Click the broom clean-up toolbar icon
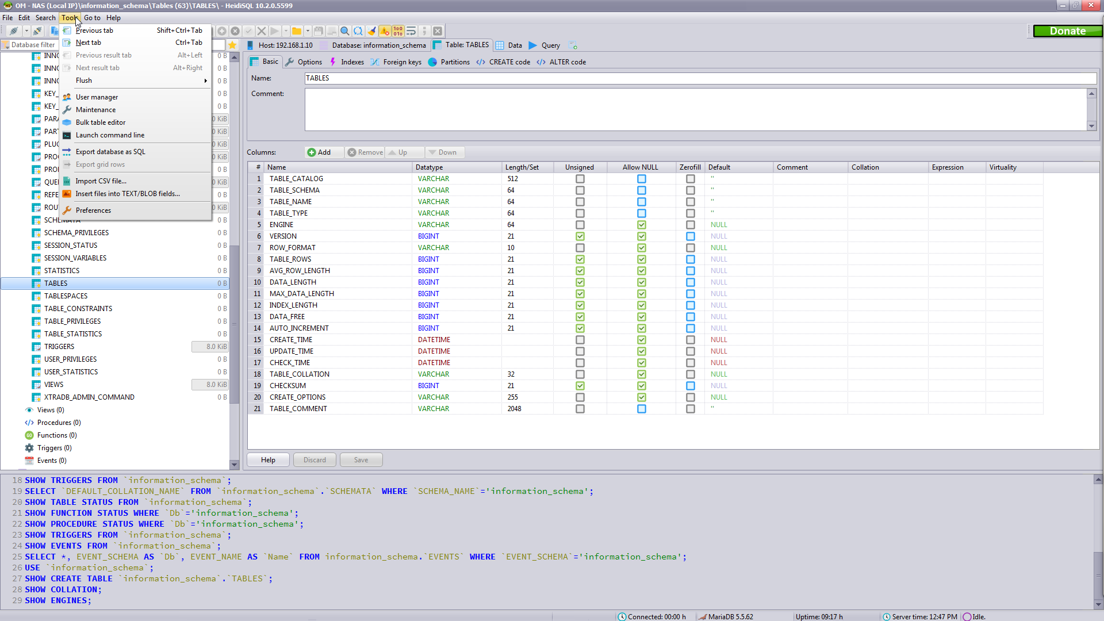 (x=371, y=31)
